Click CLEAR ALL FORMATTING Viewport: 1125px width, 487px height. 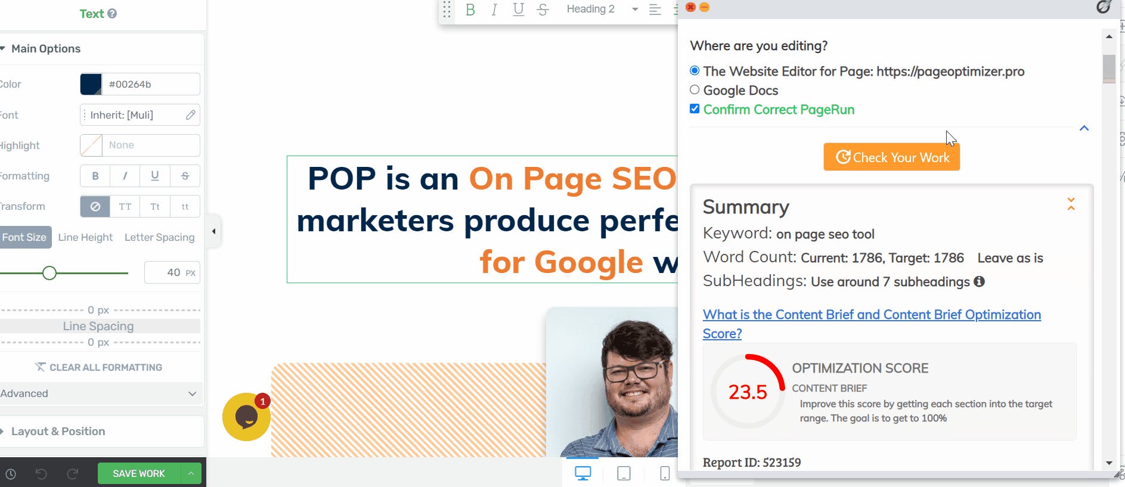pos(98,367)
